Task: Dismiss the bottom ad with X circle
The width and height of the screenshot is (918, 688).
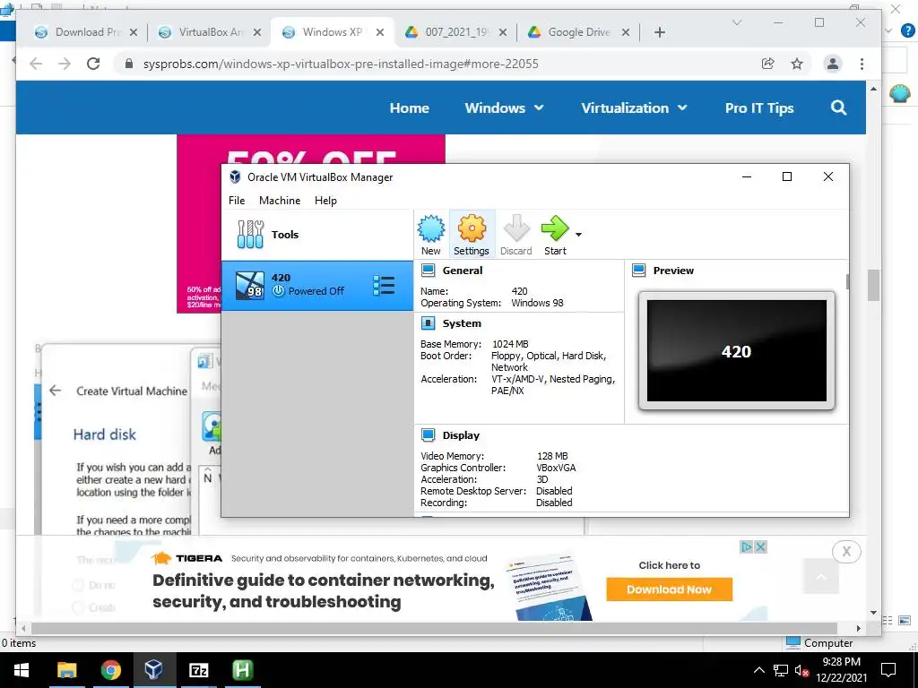Action: pos(846,551)
